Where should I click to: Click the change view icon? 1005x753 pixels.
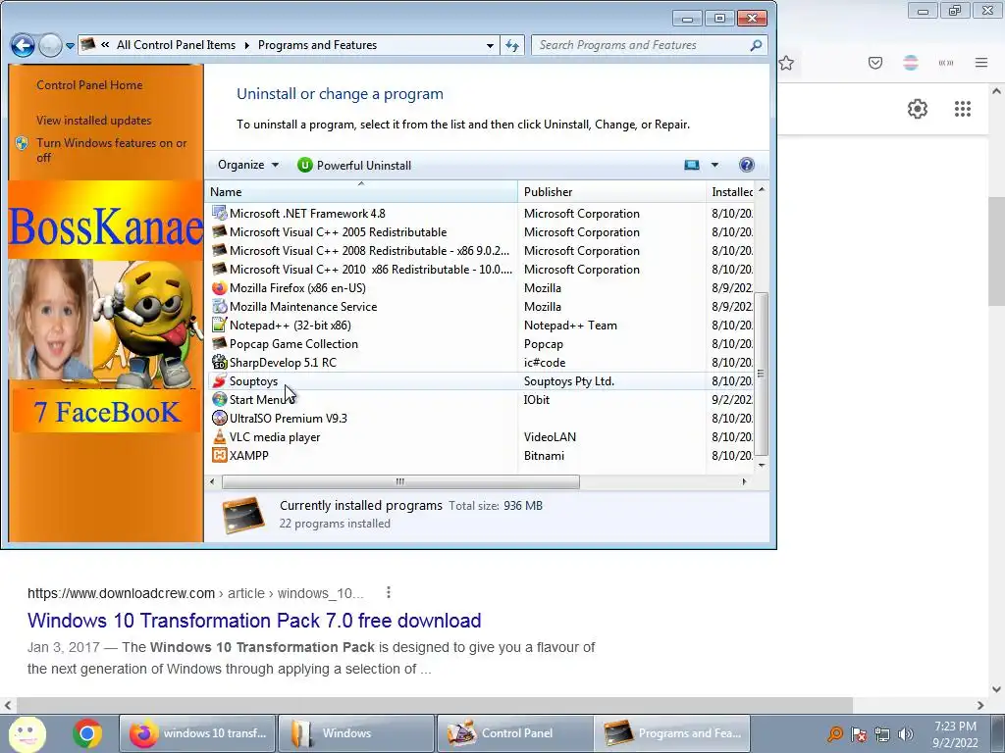click(692, 165)
